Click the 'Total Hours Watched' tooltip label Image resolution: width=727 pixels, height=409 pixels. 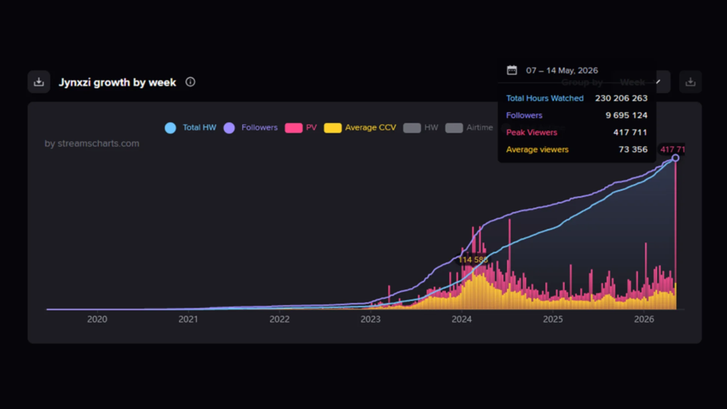[x=545, y=98]
